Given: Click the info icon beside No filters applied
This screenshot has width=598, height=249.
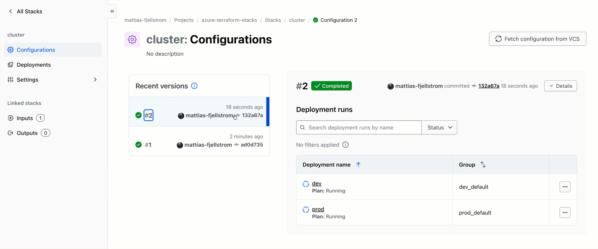Looking at the screenshot, I should click(x=346, y=145).
